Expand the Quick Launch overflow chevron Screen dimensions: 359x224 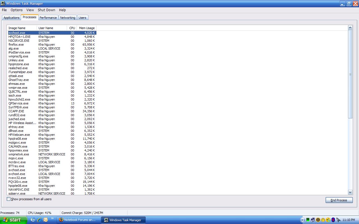tap(52, 218)
